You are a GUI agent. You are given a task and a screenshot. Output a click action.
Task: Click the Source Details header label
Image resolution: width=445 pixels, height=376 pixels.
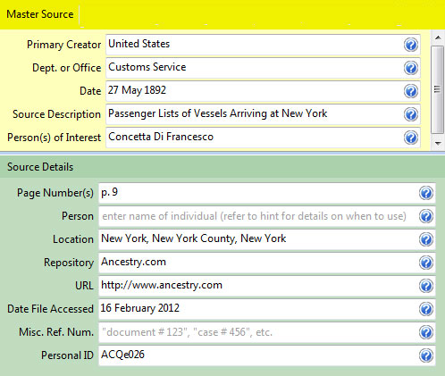[x=40, y=167]
